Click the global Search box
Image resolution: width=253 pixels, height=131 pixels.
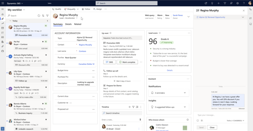pyautogui.click(x=126, y=3)
